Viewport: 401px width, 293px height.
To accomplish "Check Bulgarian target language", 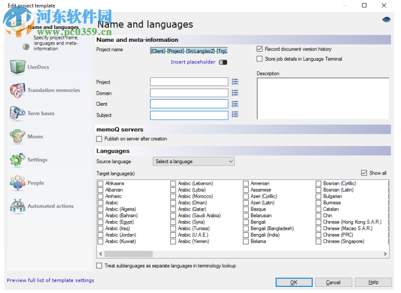I will [x=318, y=197].
